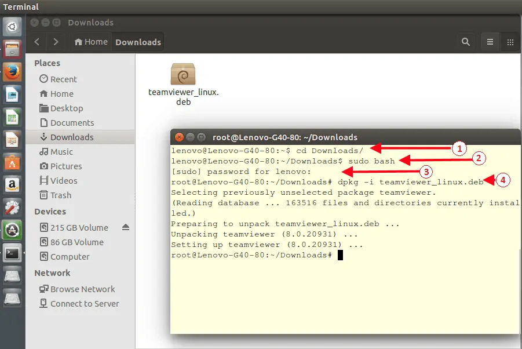Viewport: 522px width, 349px height.
Task: Open upper drive icon in launcher
Action: click(12, 276)
